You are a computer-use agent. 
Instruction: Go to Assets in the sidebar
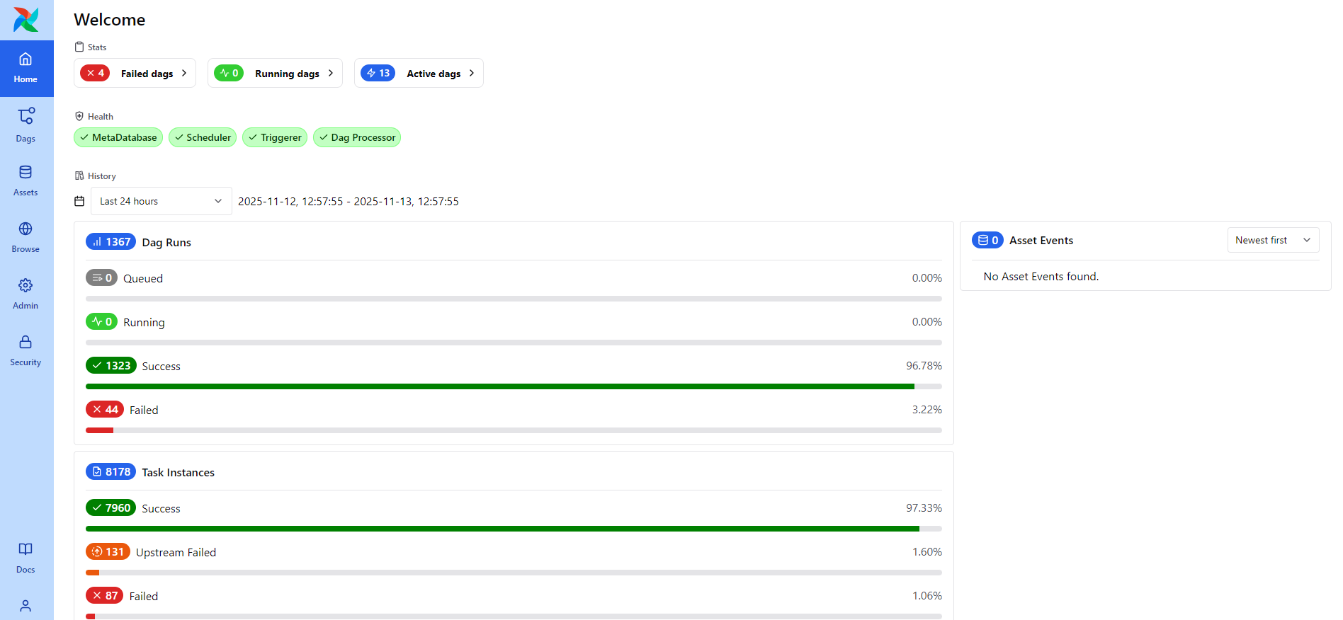25,180
